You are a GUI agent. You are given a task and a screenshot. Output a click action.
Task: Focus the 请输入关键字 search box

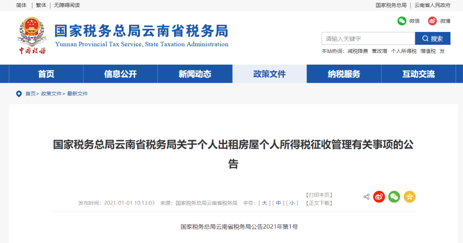pos(369,39)
